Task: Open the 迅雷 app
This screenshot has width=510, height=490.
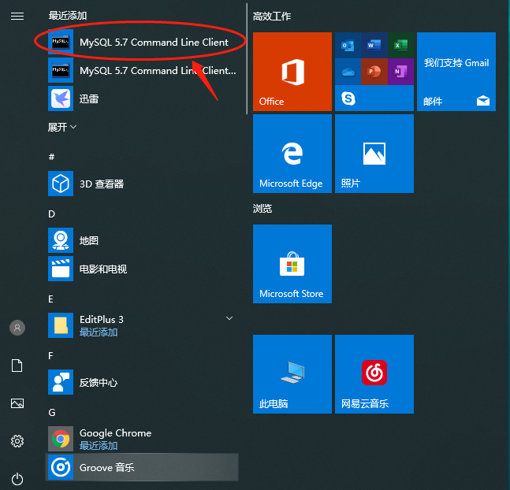Action: pyautogui.click(x=143, y=98)
